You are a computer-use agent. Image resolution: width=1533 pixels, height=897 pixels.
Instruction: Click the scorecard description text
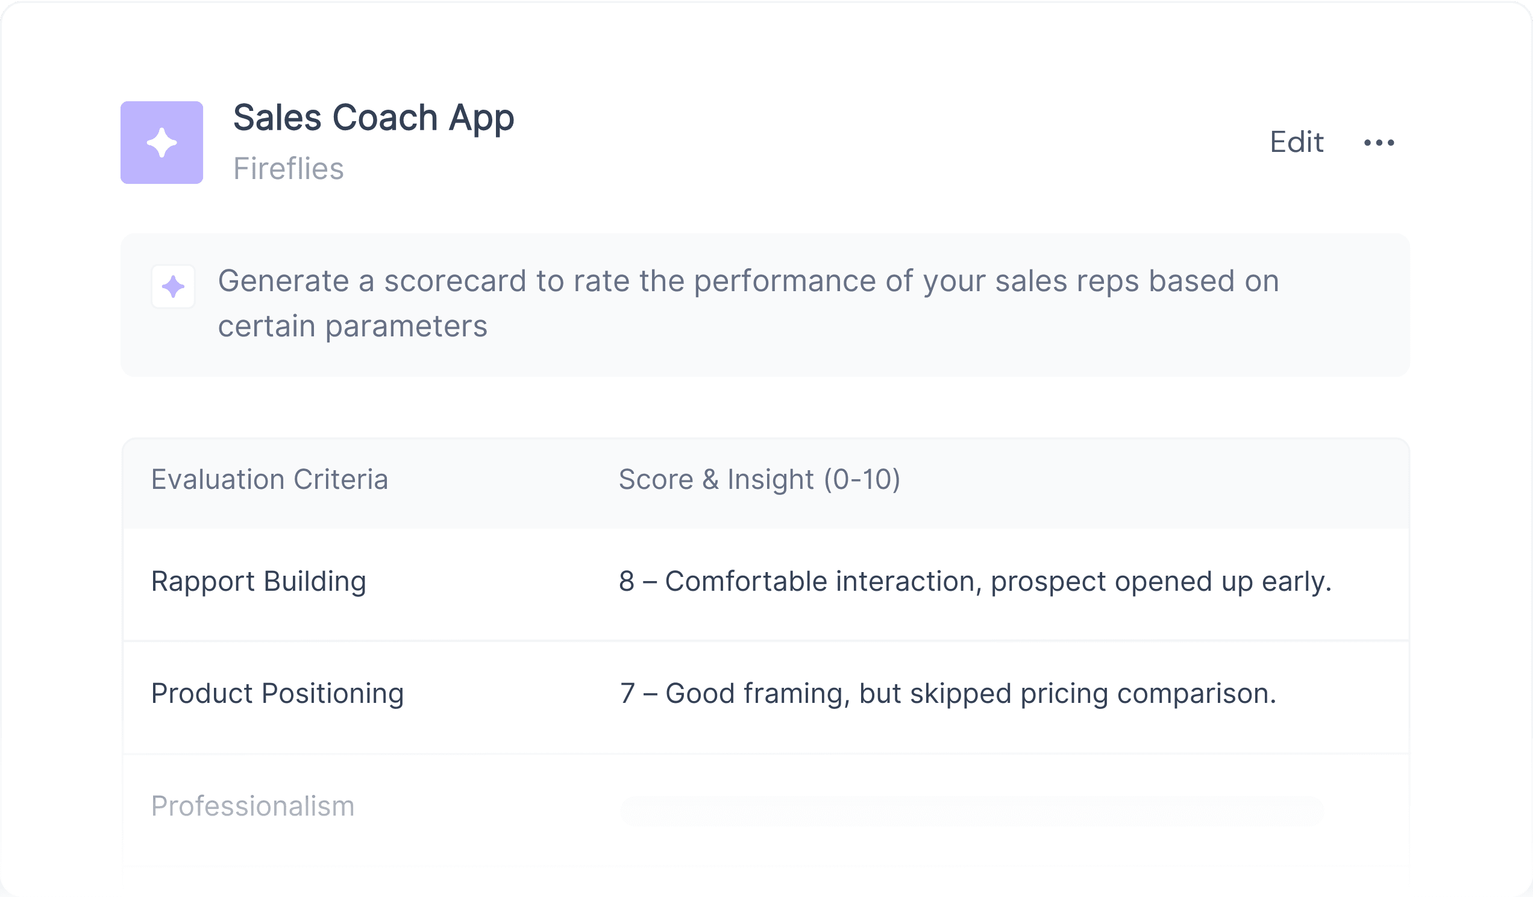pyautogui.click(x=748, y=303)
